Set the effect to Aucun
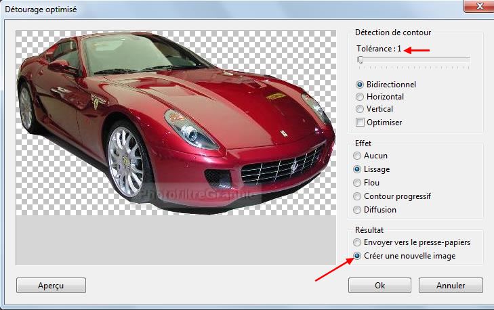494x310 pixels. point(358,156)
